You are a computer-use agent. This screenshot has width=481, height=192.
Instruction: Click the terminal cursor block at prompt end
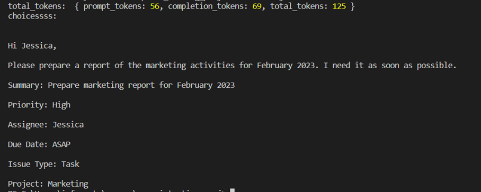point(232,190)
